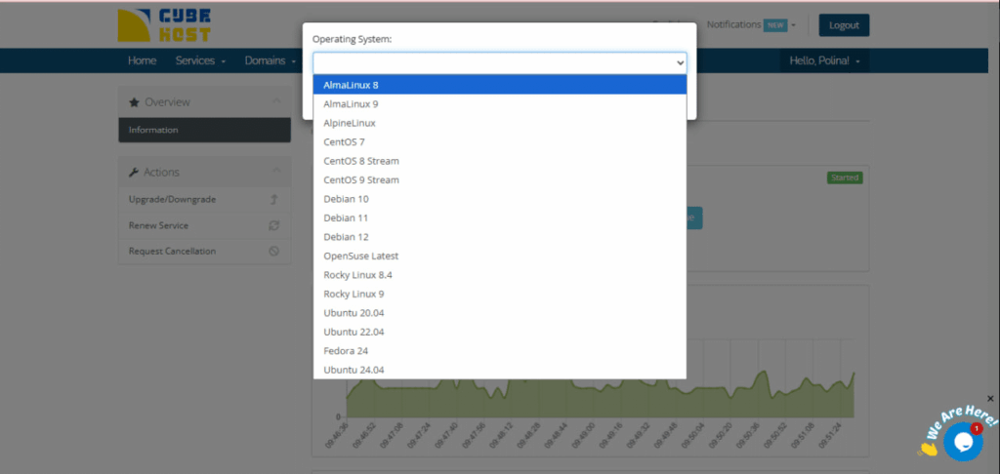Open the Hello, Polina! account dropdown
The width and height of the screenshot is (1000, 474).
pos(824,60)
